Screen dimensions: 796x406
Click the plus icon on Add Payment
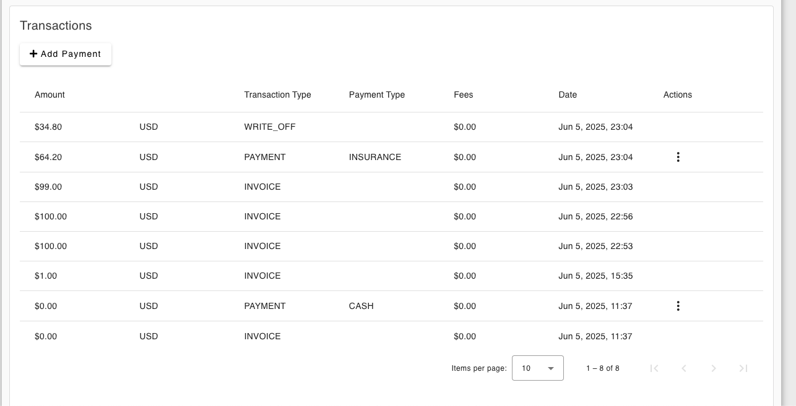(33, 54)
